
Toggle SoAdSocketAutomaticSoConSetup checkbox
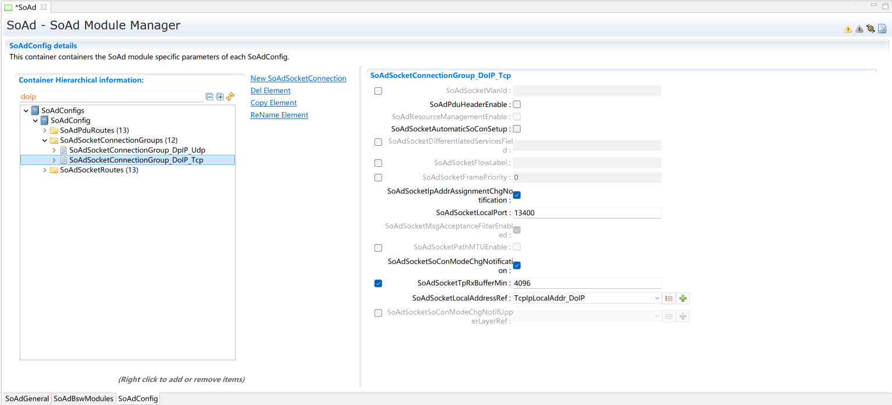[517, 129]
